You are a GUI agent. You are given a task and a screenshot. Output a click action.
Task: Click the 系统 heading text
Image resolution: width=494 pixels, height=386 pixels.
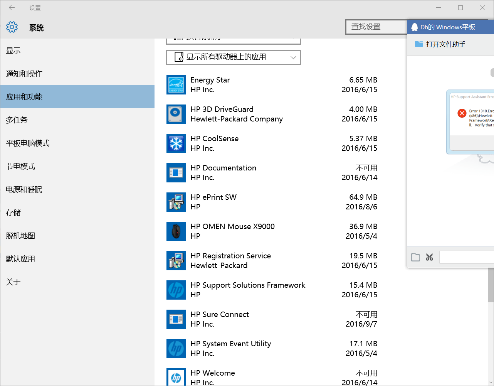point(37,27)
